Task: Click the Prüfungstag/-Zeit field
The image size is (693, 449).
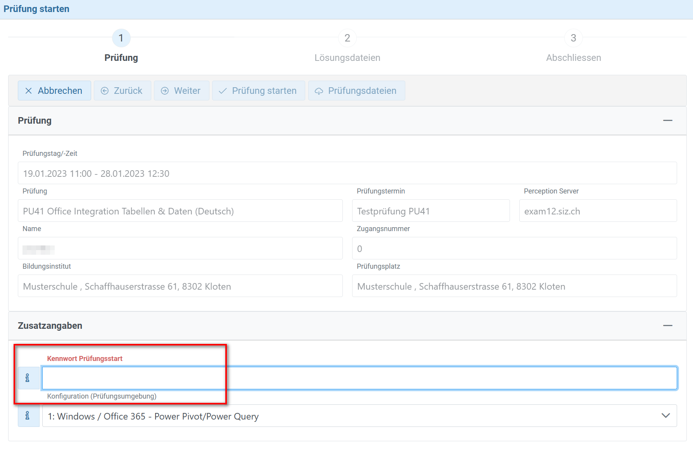Action: pyautogui.click(x=347, y=173)
